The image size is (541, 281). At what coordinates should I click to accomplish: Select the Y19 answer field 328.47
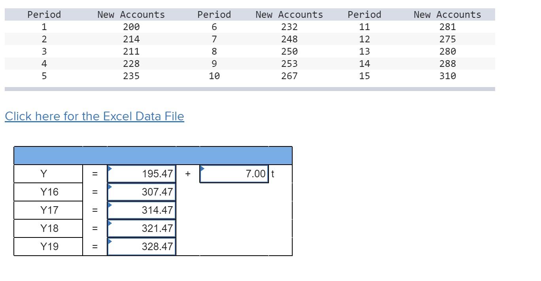[x=142, y=247]
